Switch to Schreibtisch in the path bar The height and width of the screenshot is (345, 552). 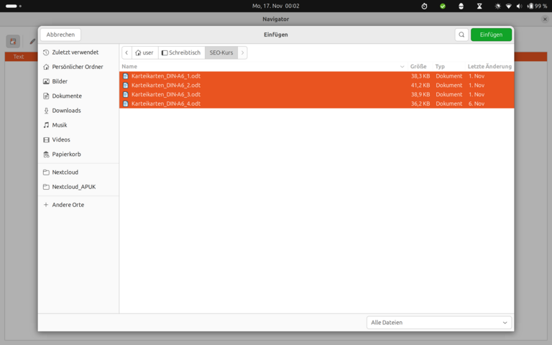[x=181, y=52]
